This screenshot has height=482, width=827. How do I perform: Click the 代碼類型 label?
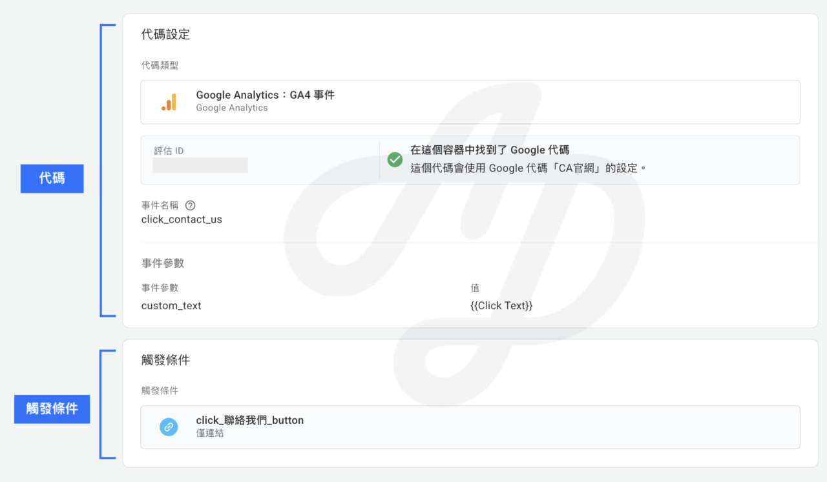tap(160, 66)
